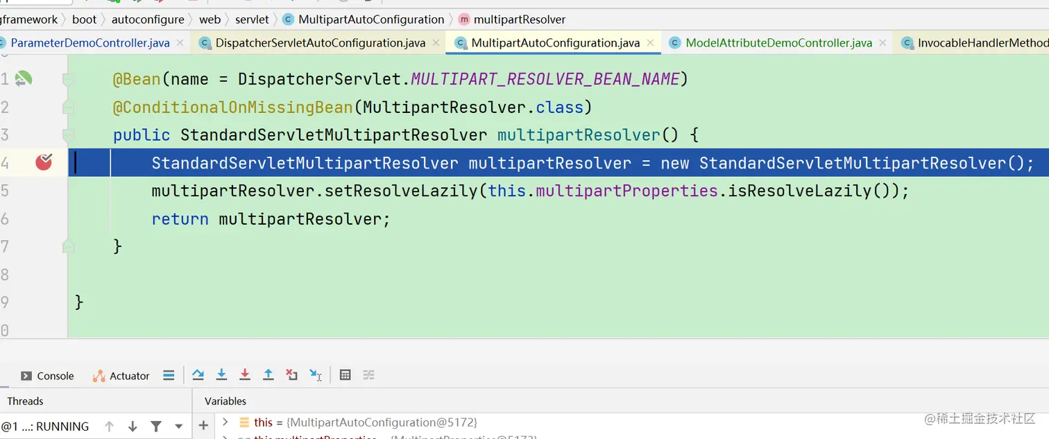Click the Drop Frame icon
Screen dimensions: 1049x439
(292, 375)
